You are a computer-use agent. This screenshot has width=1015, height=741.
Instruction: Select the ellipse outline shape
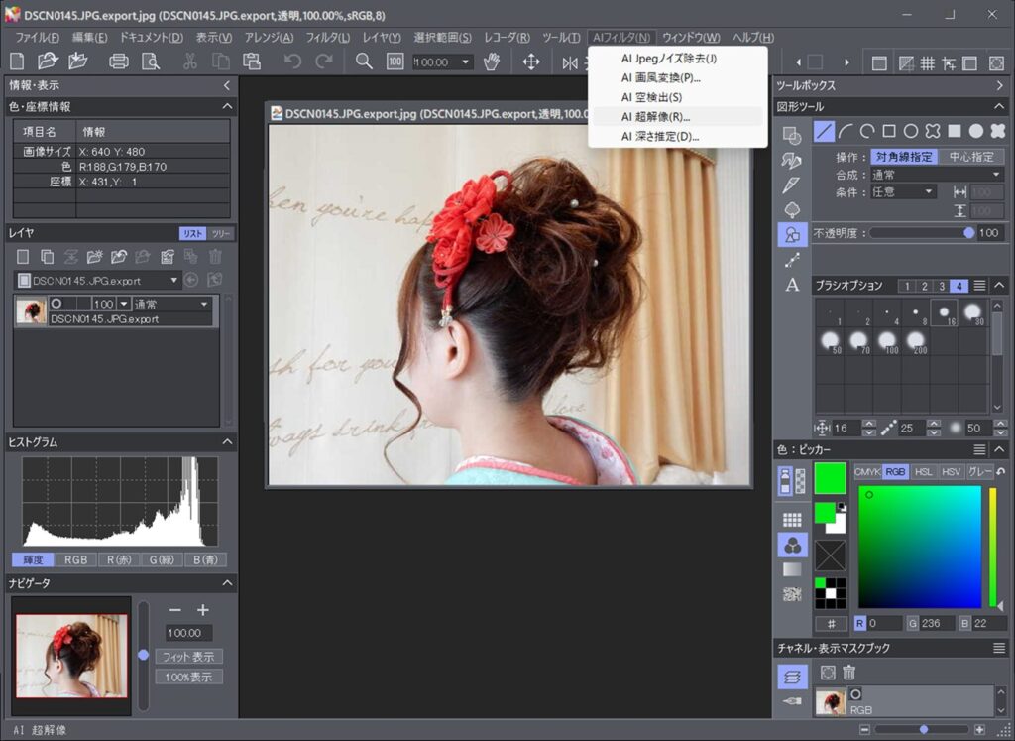pos(910,131)
